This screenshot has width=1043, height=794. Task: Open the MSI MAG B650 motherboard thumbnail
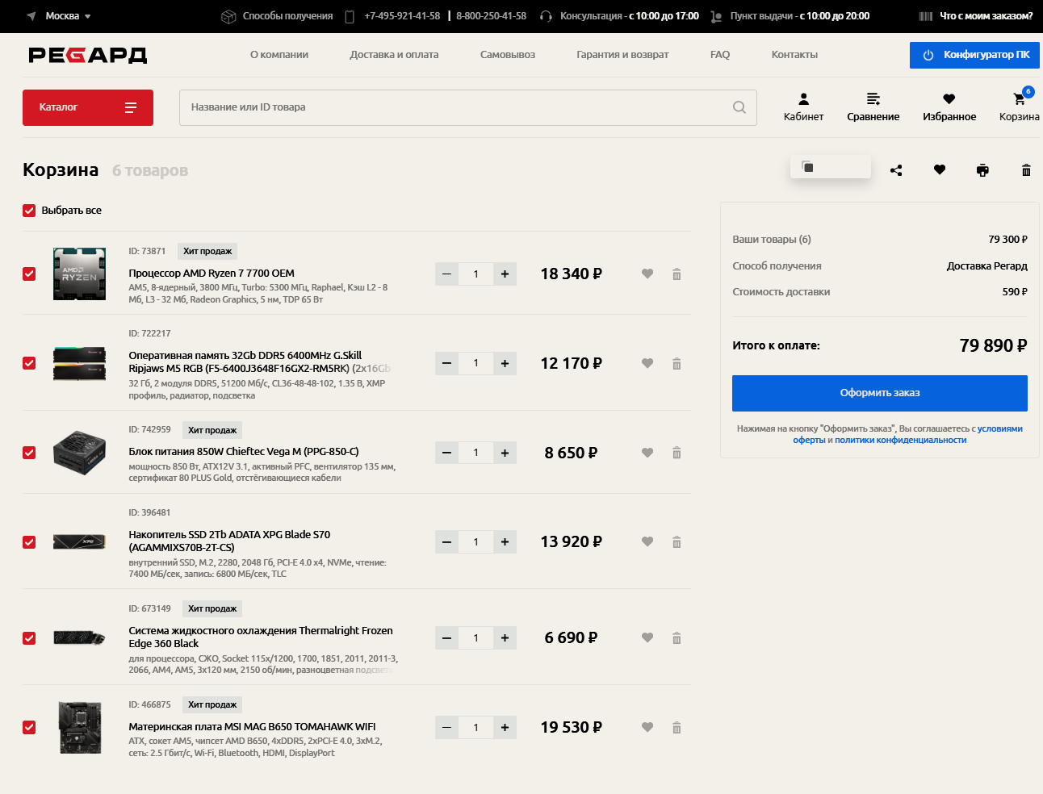coord(79,727)
